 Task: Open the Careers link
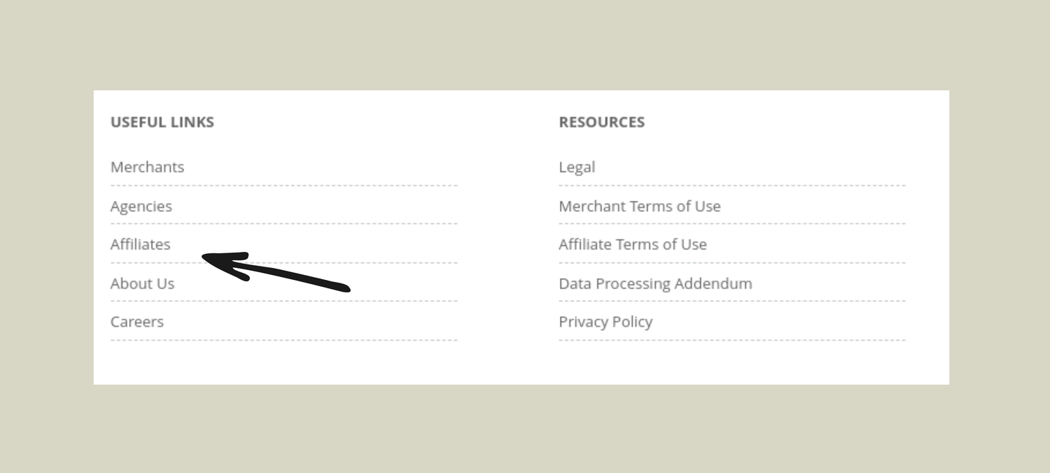click(136, 322)
